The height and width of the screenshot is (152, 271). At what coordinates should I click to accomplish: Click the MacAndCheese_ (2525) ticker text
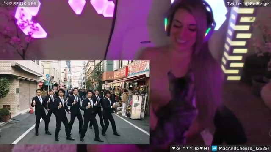point(244,148)
